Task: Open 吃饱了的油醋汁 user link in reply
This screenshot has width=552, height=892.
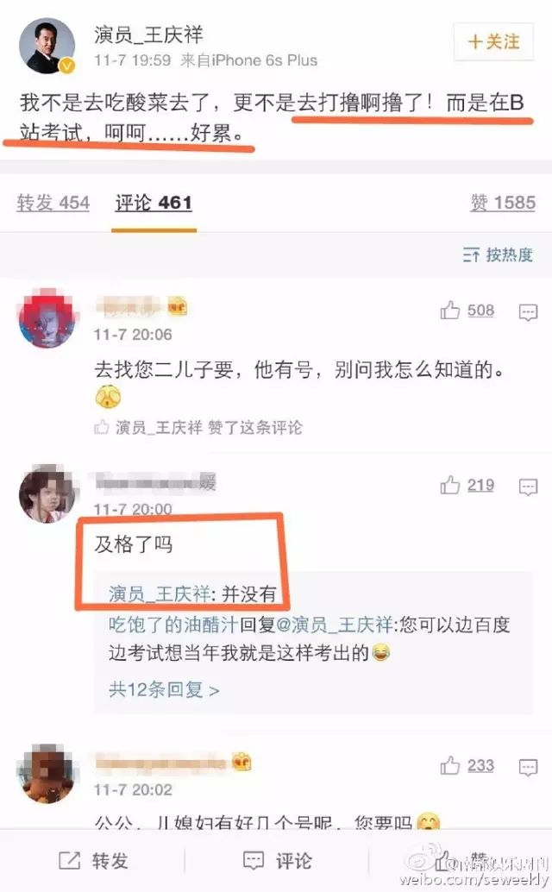Action: (172, 625)
